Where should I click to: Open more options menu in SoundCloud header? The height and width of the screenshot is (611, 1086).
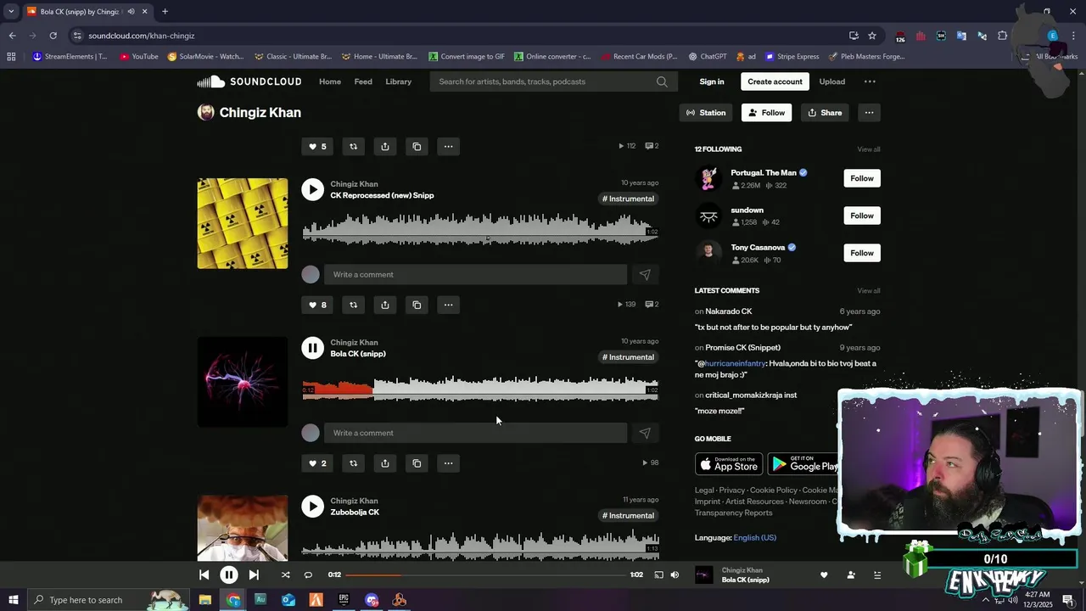click(870, 81)
